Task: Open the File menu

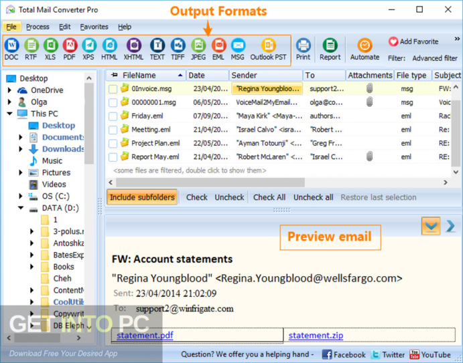Action: point(11,27)
